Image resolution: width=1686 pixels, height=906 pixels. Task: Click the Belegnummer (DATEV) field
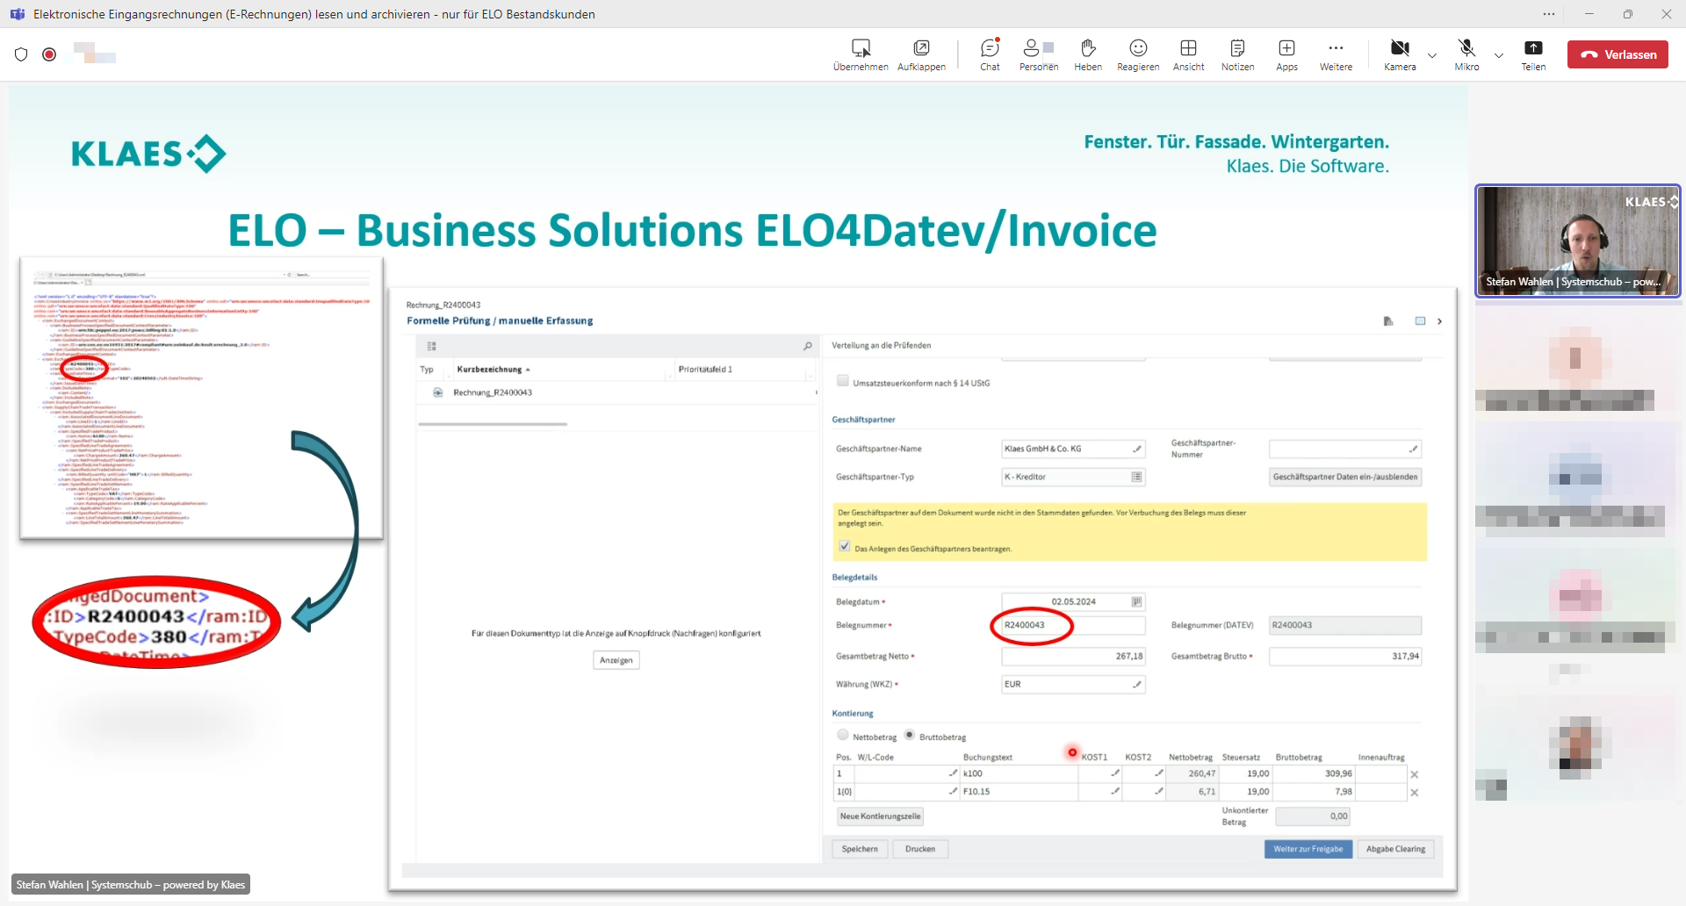tap(1344, 625)
